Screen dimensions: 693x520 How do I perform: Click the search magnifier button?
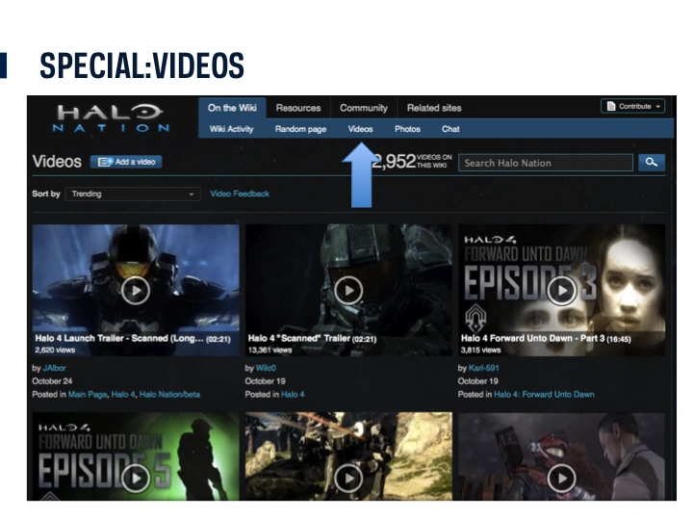pyautogui.click(x=652, y=163)
